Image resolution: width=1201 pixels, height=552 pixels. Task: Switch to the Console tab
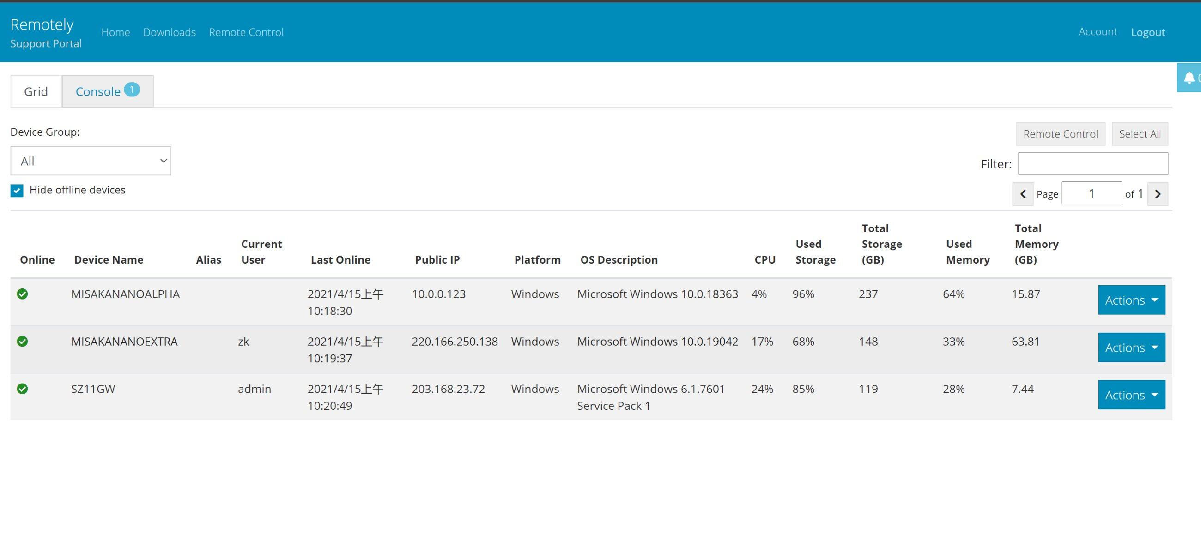click(x=108, y=91)
